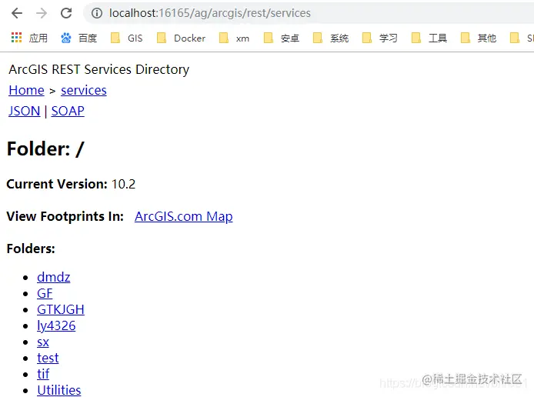Click the Folder: / heading
The image size is (534, 397).
click(45, 149)
